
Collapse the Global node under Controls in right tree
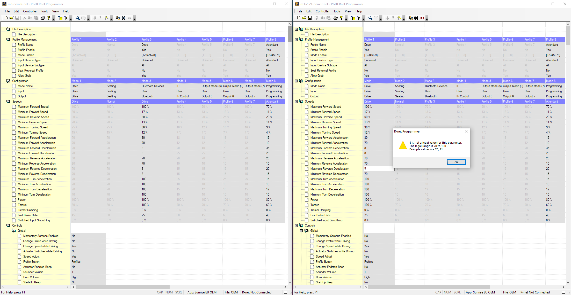pyautogui.click(x=301, y=231)
